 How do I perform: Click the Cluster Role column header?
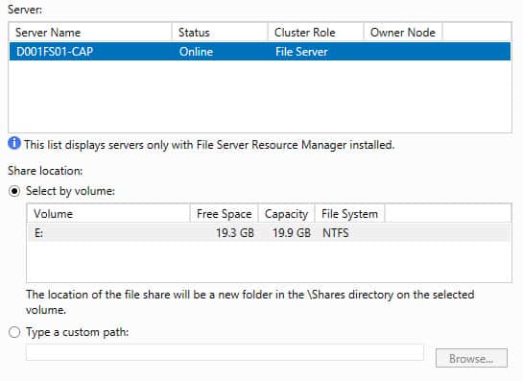point(316,33)
